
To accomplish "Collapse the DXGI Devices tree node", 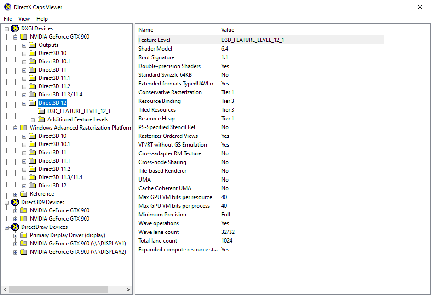I will (x=6, y=29).
